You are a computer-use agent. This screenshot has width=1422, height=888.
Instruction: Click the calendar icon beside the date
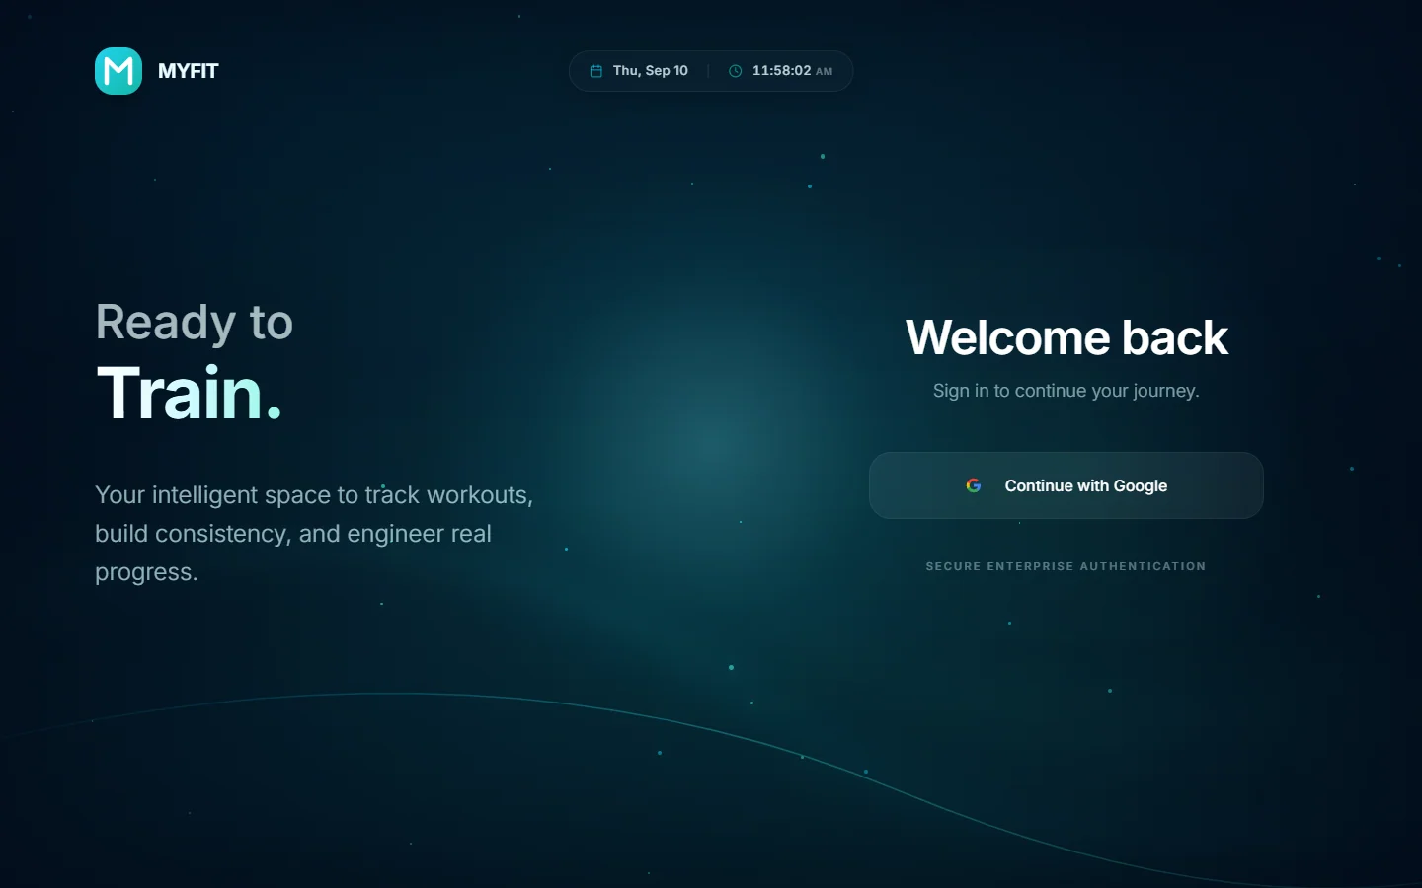tap(596, 71)
